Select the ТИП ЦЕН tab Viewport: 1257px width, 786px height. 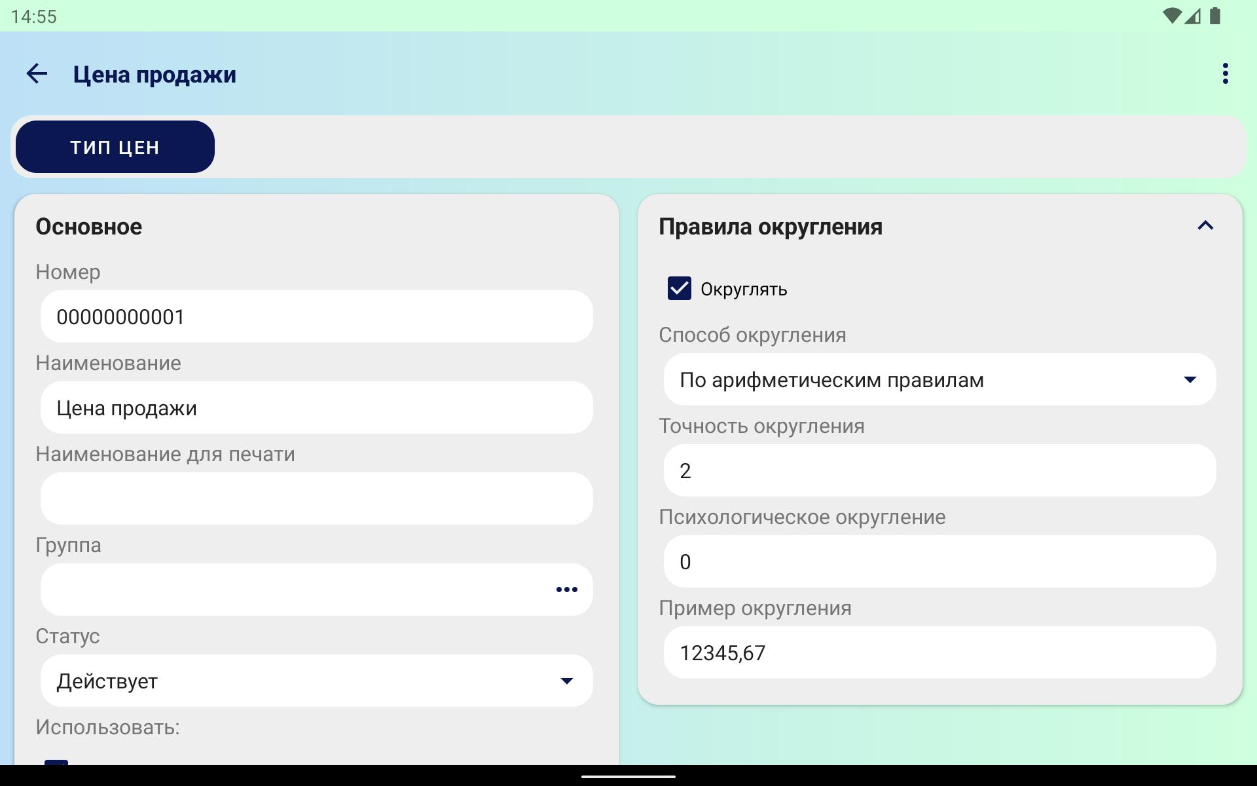point(115,147)
